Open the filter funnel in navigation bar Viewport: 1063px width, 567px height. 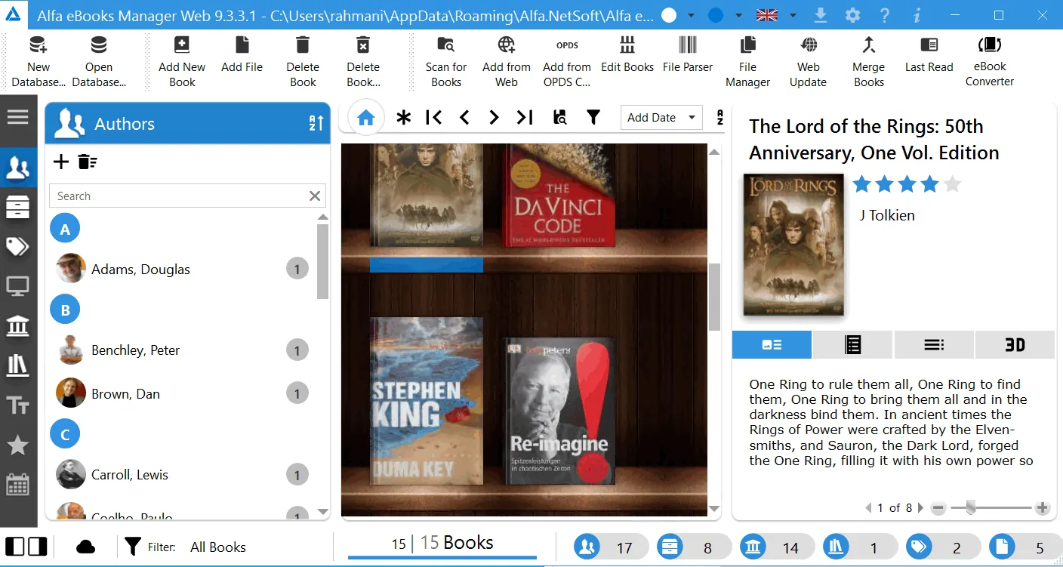[x=593, y=117]
